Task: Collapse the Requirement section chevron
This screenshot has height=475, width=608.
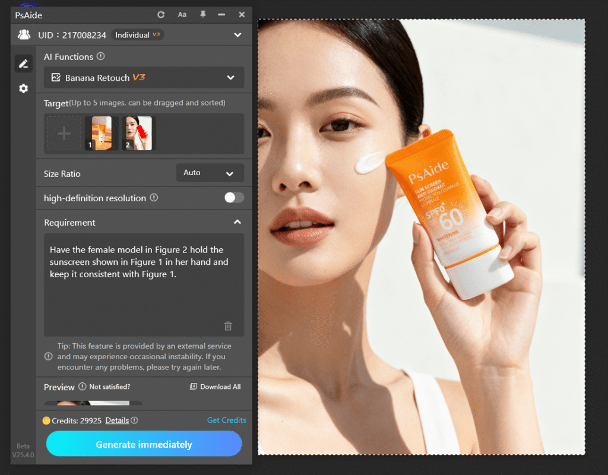Action: coord(237,222)
